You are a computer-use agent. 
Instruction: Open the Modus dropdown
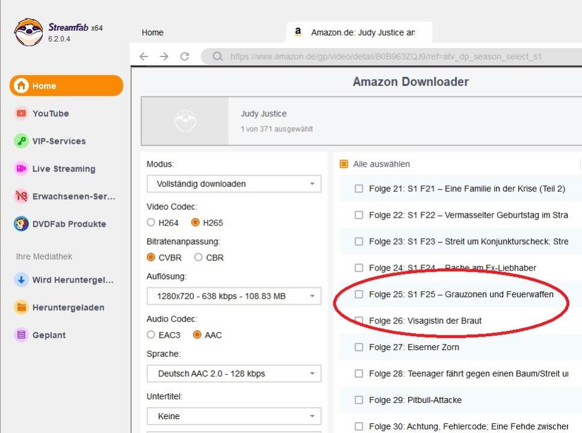click(234, 183)
